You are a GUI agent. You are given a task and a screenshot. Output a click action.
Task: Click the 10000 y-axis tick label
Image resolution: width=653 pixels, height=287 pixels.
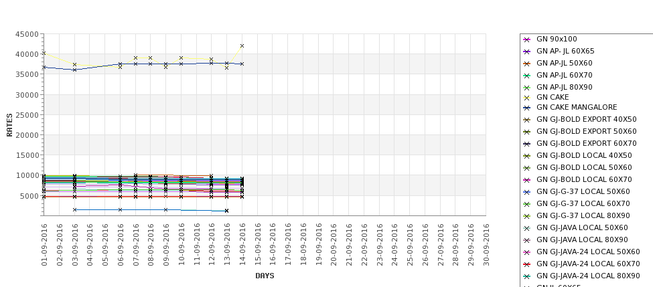(27, 175)
